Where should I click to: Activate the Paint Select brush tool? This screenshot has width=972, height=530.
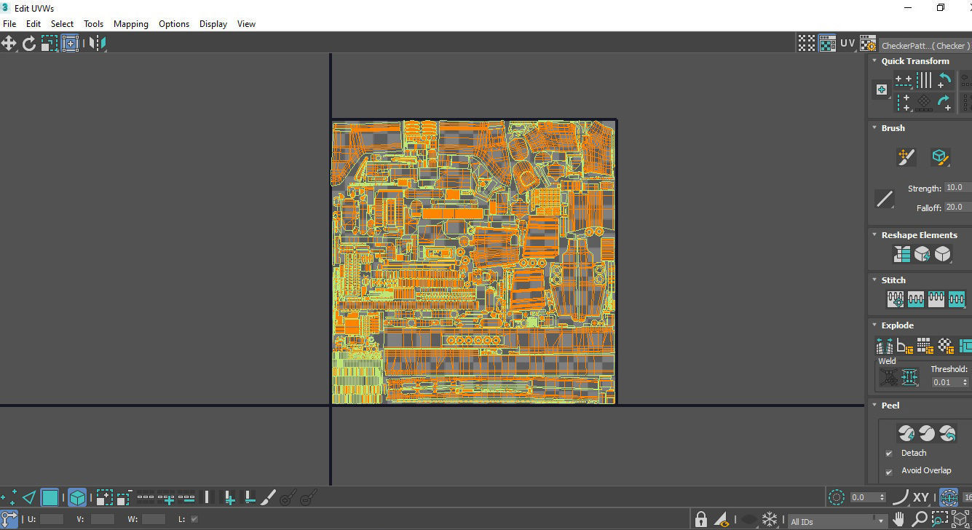point(268,498)
